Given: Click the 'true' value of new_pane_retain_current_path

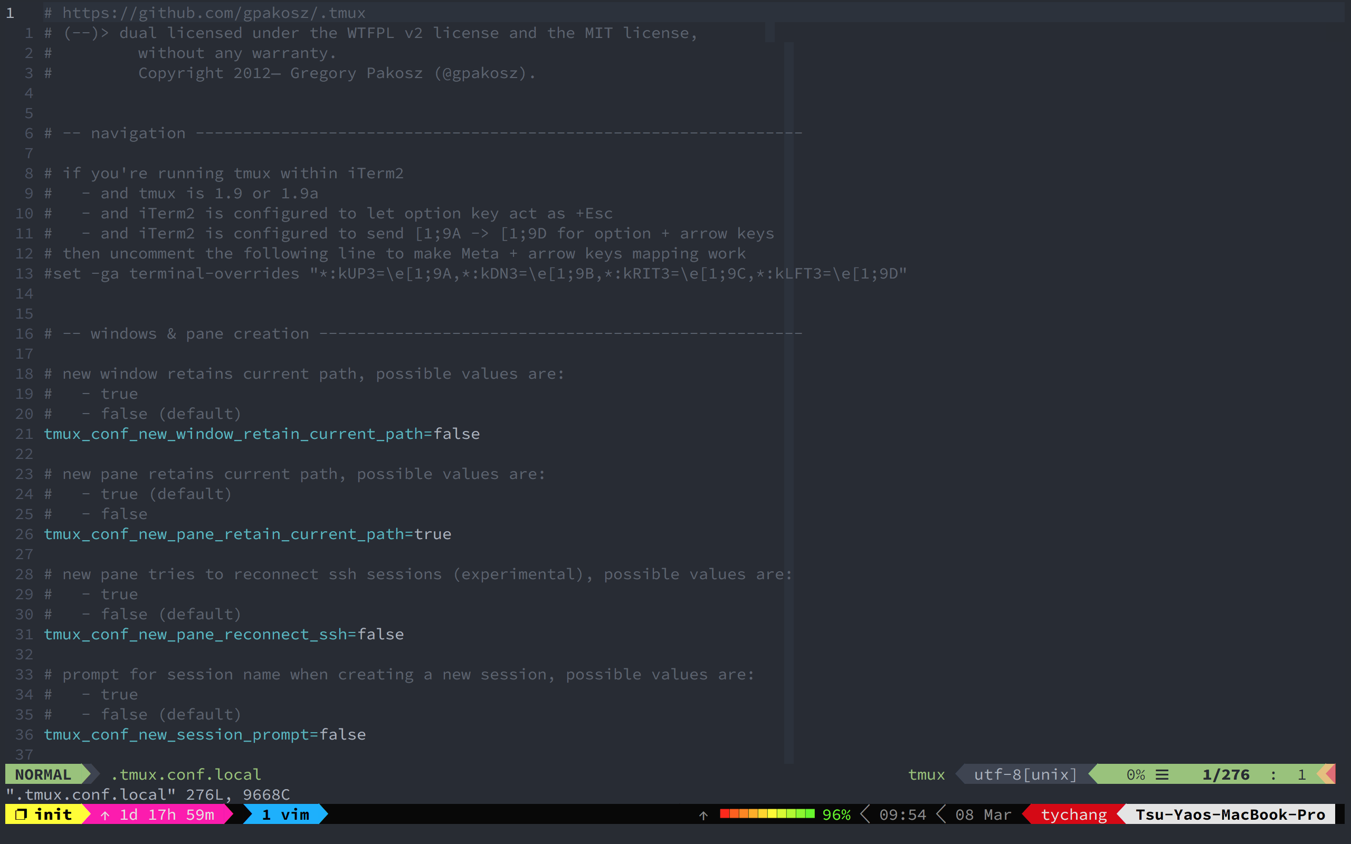Looking at the screenshot, I should coord(433,534).
